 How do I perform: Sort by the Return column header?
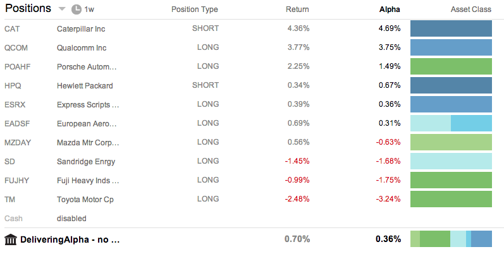(x=297, y=9)
